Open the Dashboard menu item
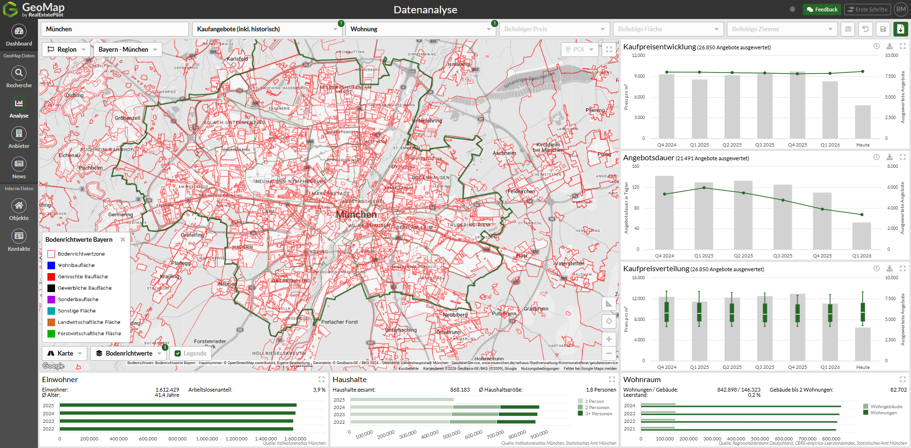The height and width of the screenshot is (448, 911). tap(19, 36)
